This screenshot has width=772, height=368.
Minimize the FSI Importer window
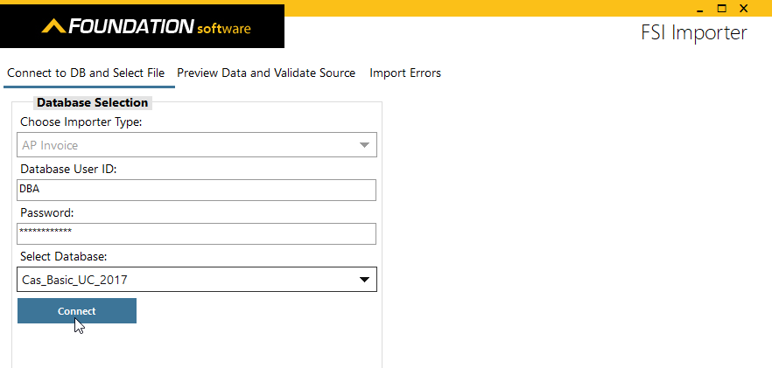[x=700, y=9]
